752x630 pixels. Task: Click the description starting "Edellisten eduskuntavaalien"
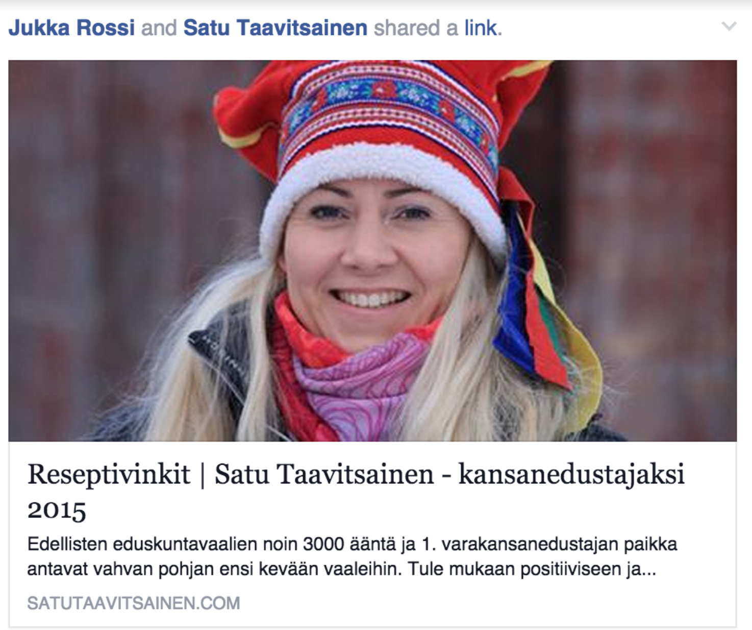pos(352,556)
